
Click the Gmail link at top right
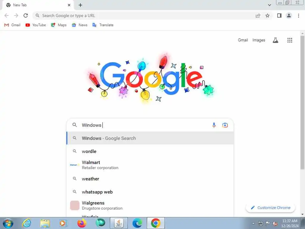pyautogui.click(x=243, y=40)
